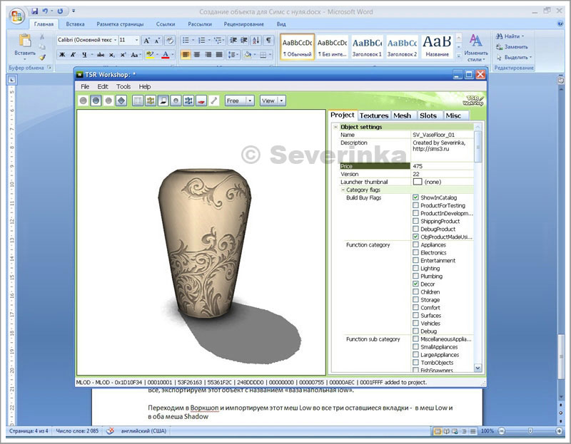Open the Tools menu in TSR Workshop

[123, 86]
